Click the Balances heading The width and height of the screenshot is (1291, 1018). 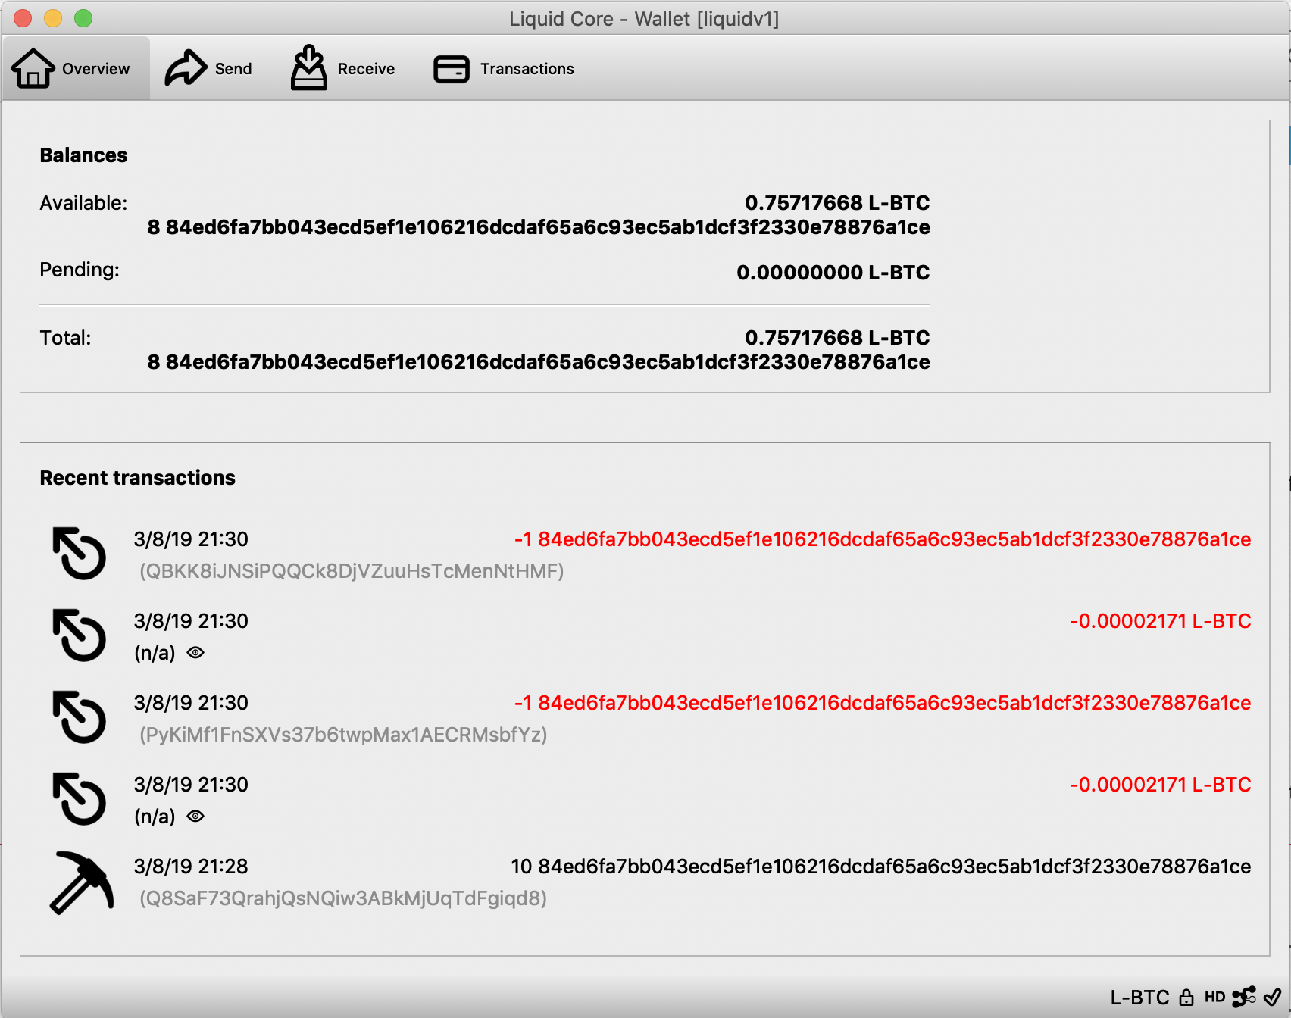(83, 155)
